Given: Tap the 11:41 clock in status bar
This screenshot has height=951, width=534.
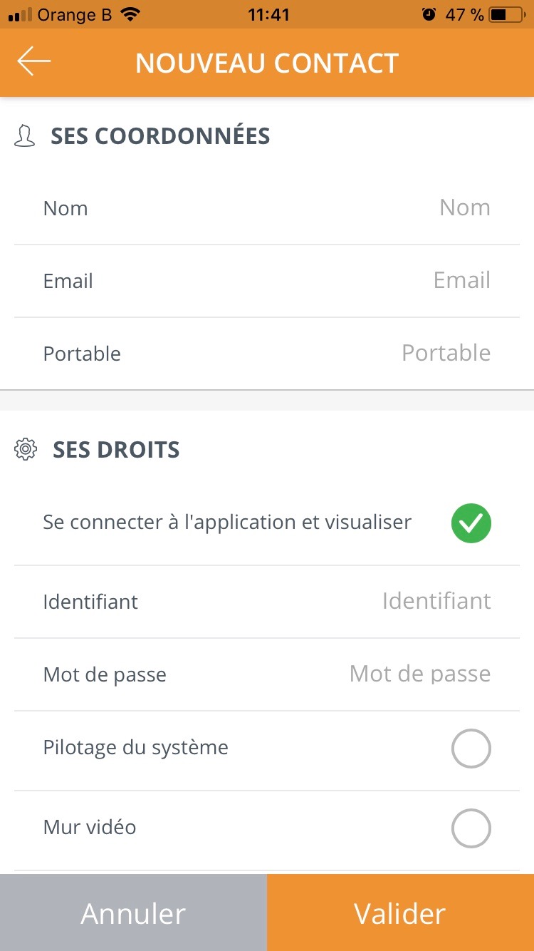Looking at the screenshot, I should coord(268,14).
